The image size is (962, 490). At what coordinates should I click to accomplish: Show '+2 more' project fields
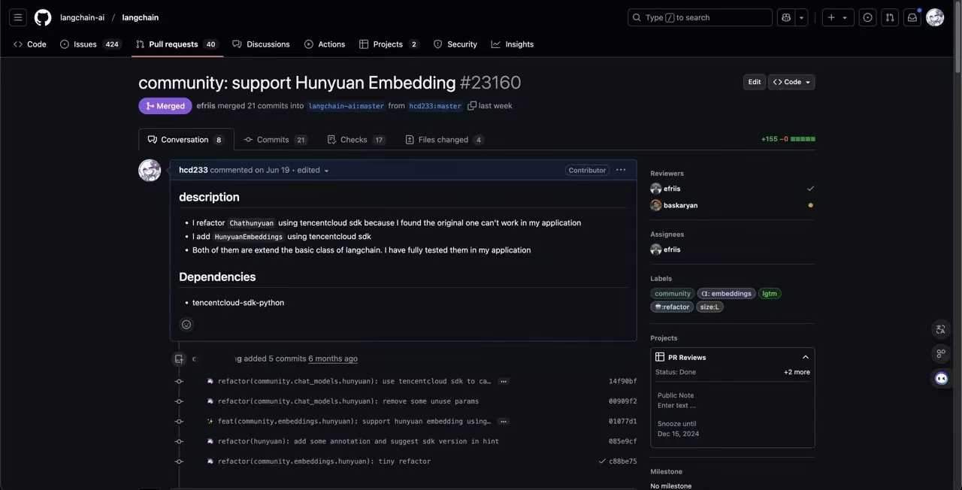pyautogui.click(x=797, y=372)
